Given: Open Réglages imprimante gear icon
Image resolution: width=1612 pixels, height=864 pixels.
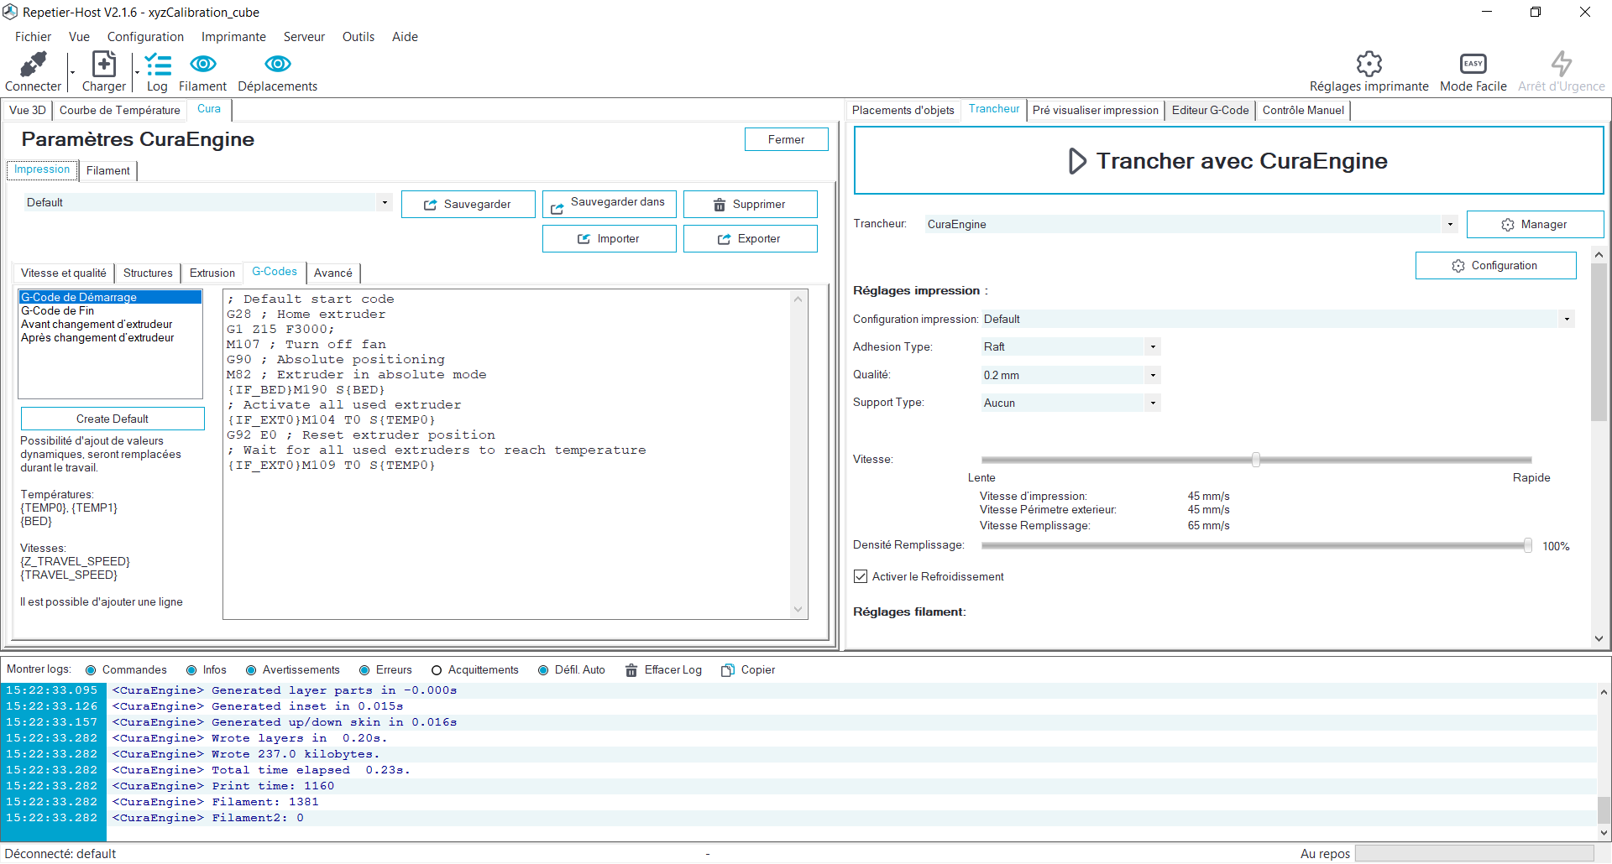Looking at the screenshot, I should pyautogui.click(x=1369, y=64).
